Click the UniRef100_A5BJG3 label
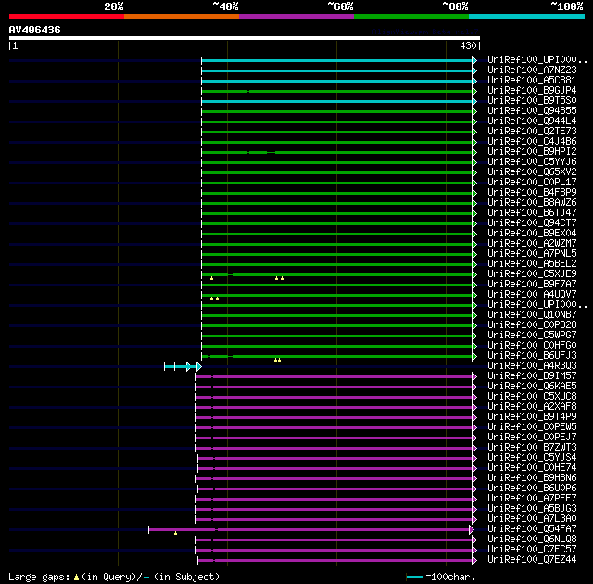The height and width of the screenshot is (584, 593). (x=532, y=509)
